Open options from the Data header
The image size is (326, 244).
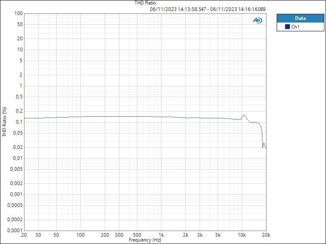point(299,17)
